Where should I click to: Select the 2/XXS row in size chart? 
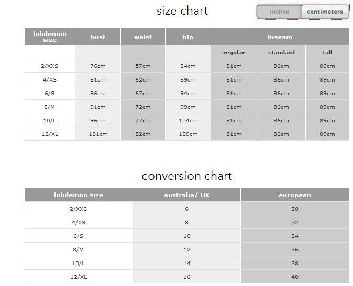(x=187, y=66)
